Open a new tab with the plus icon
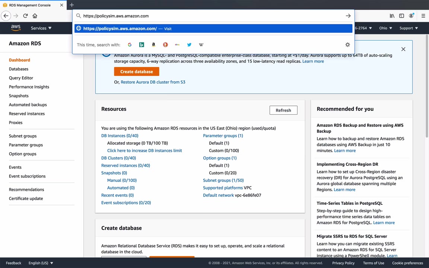The image size is (429, 268). pos(71,5)
